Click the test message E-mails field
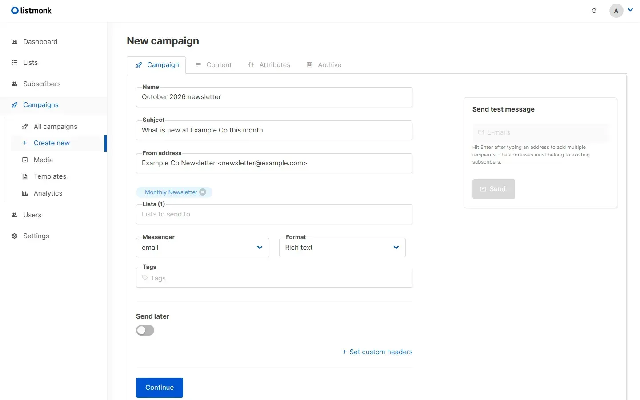The image size is (640, 400). 540,132
